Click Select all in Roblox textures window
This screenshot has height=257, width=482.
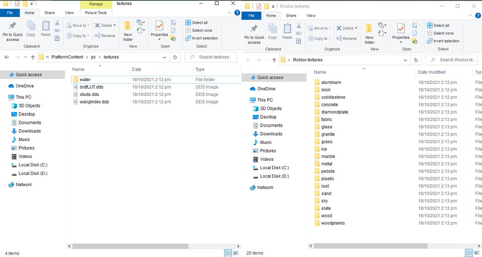[438, 25]
